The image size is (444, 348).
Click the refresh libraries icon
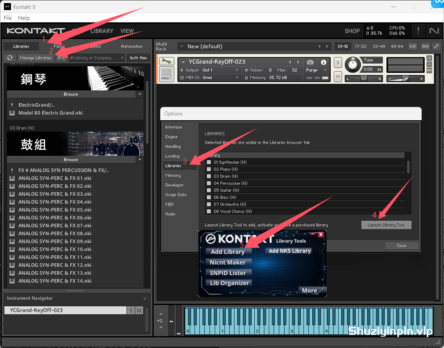coord(10,58)
